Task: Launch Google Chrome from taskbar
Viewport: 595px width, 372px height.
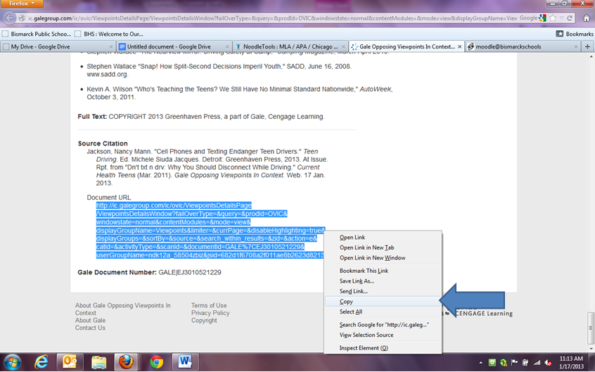Action: (x=156, y=362)
